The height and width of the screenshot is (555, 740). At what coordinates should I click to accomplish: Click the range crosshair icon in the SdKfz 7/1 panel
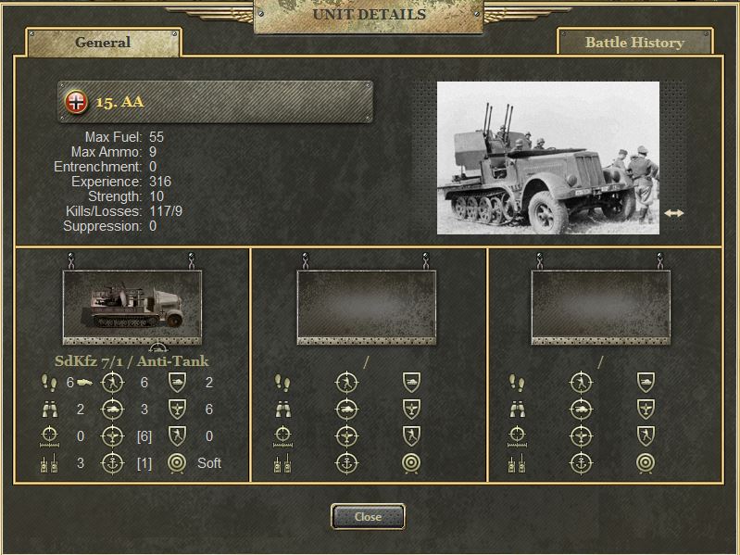coord(50,436)
